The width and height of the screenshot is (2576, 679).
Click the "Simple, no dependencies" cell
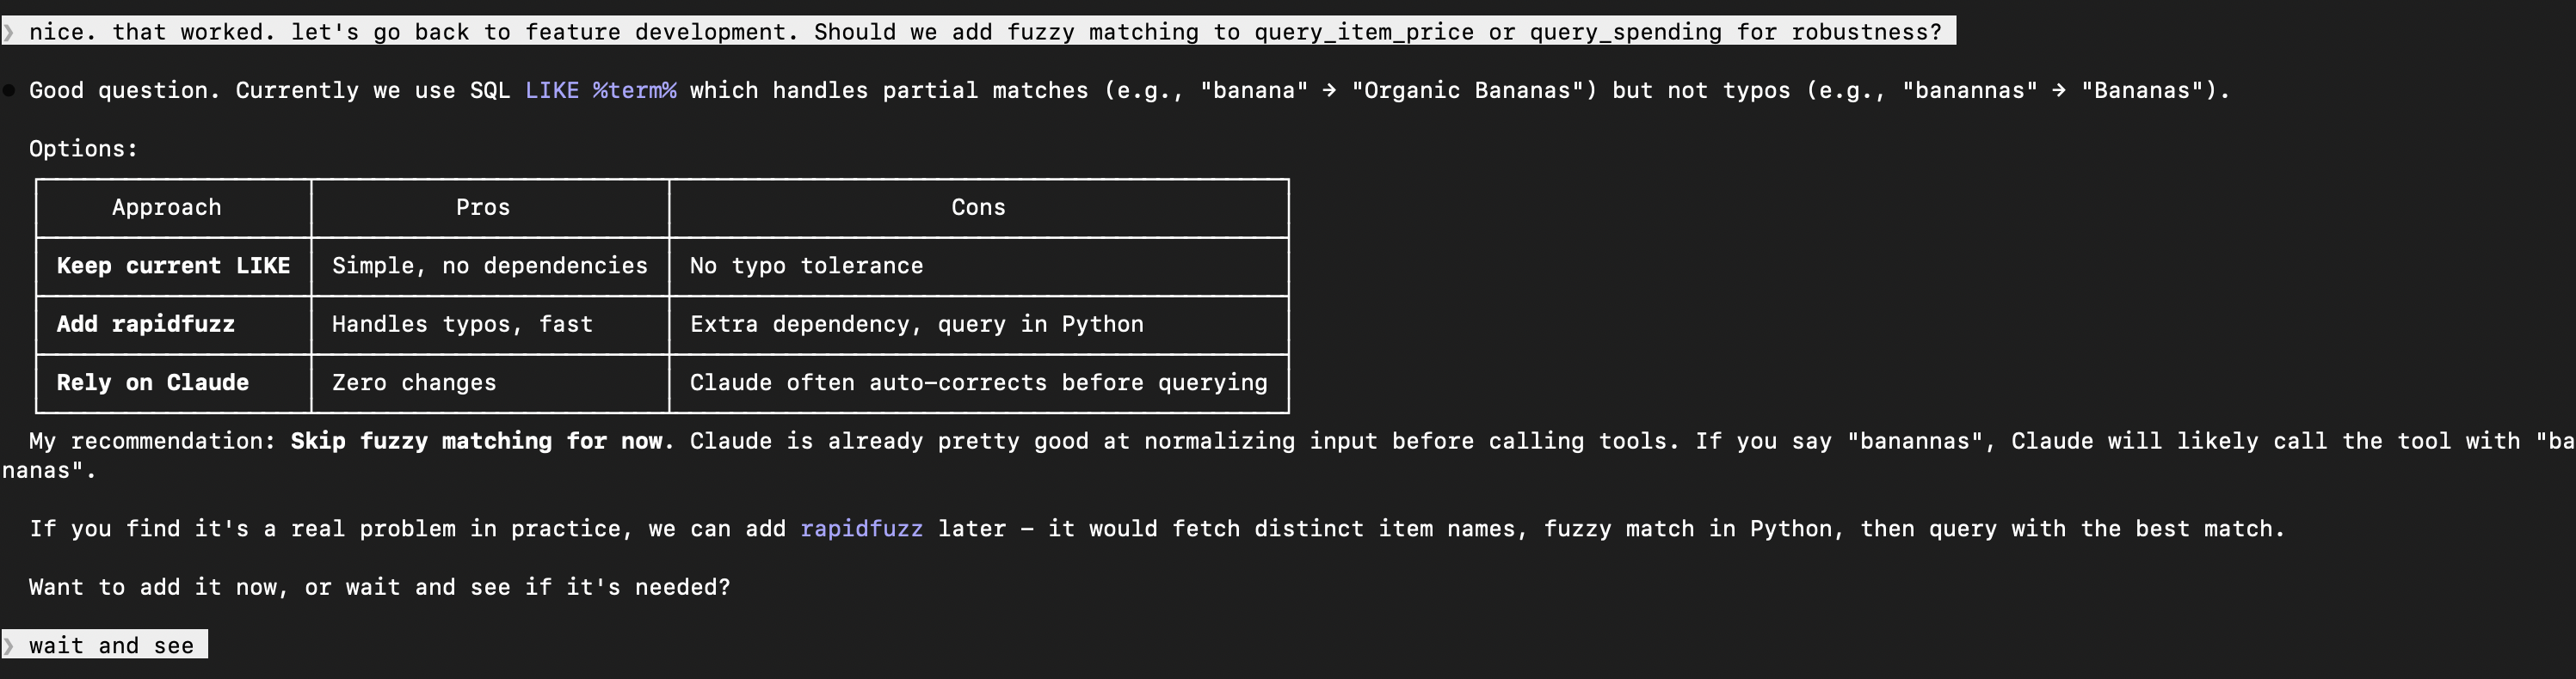pos(490,266)
